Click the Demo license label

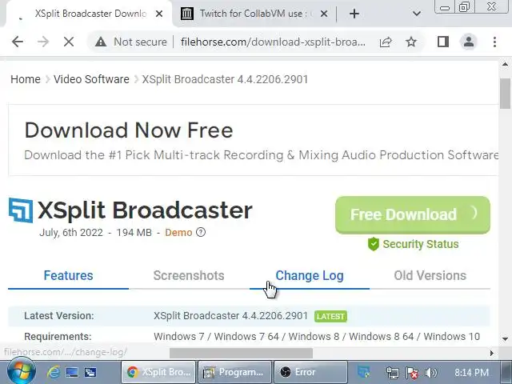[178, 233]
